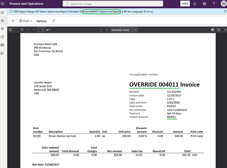The height and width of the screenshot is (168, 227).
Task: Click the Template ID Override004011SalesInvoice.Report text
Action: point(101,11)
